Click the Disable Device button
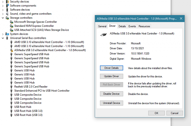The image size is (191, 126). click(x=112, y=94)
